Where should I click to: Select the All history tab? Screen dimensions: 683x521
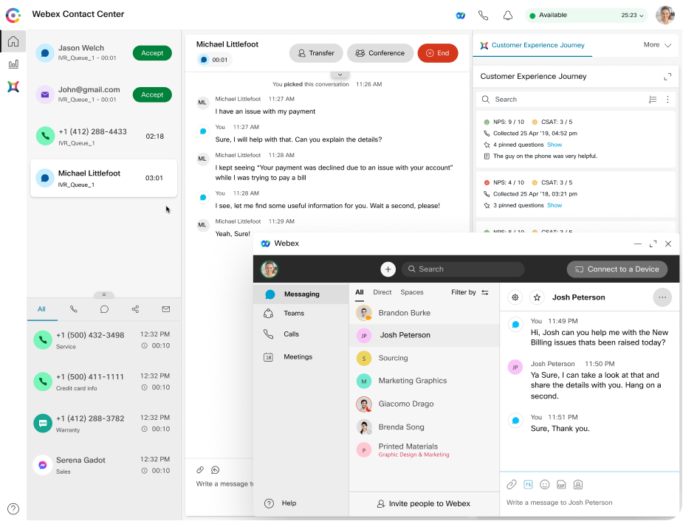(x=42, y=309)
